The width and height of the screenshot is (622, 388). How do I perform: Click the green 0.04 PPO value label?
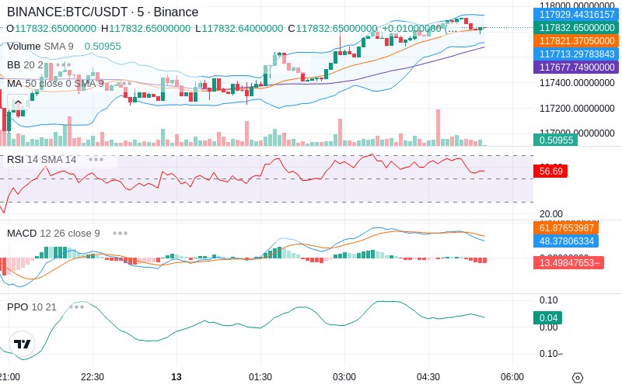pos(548,318)
